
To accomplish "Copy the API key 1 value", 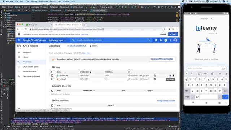I will 155,79.
